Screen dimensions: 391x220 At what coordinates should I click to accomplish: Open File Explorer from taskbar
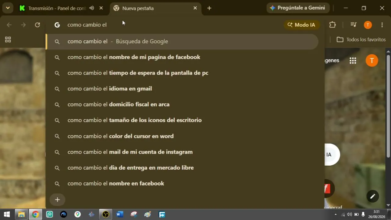21,215
